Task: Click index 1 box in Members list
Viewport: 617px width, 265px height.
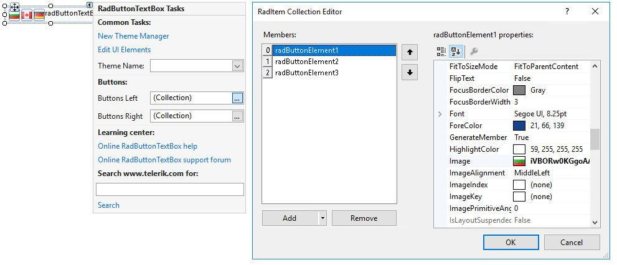Action: (268, 62)
